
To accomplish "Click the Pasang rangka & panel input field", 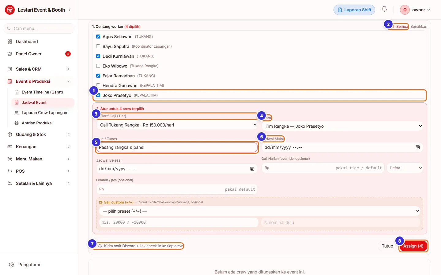I will 177,147.
